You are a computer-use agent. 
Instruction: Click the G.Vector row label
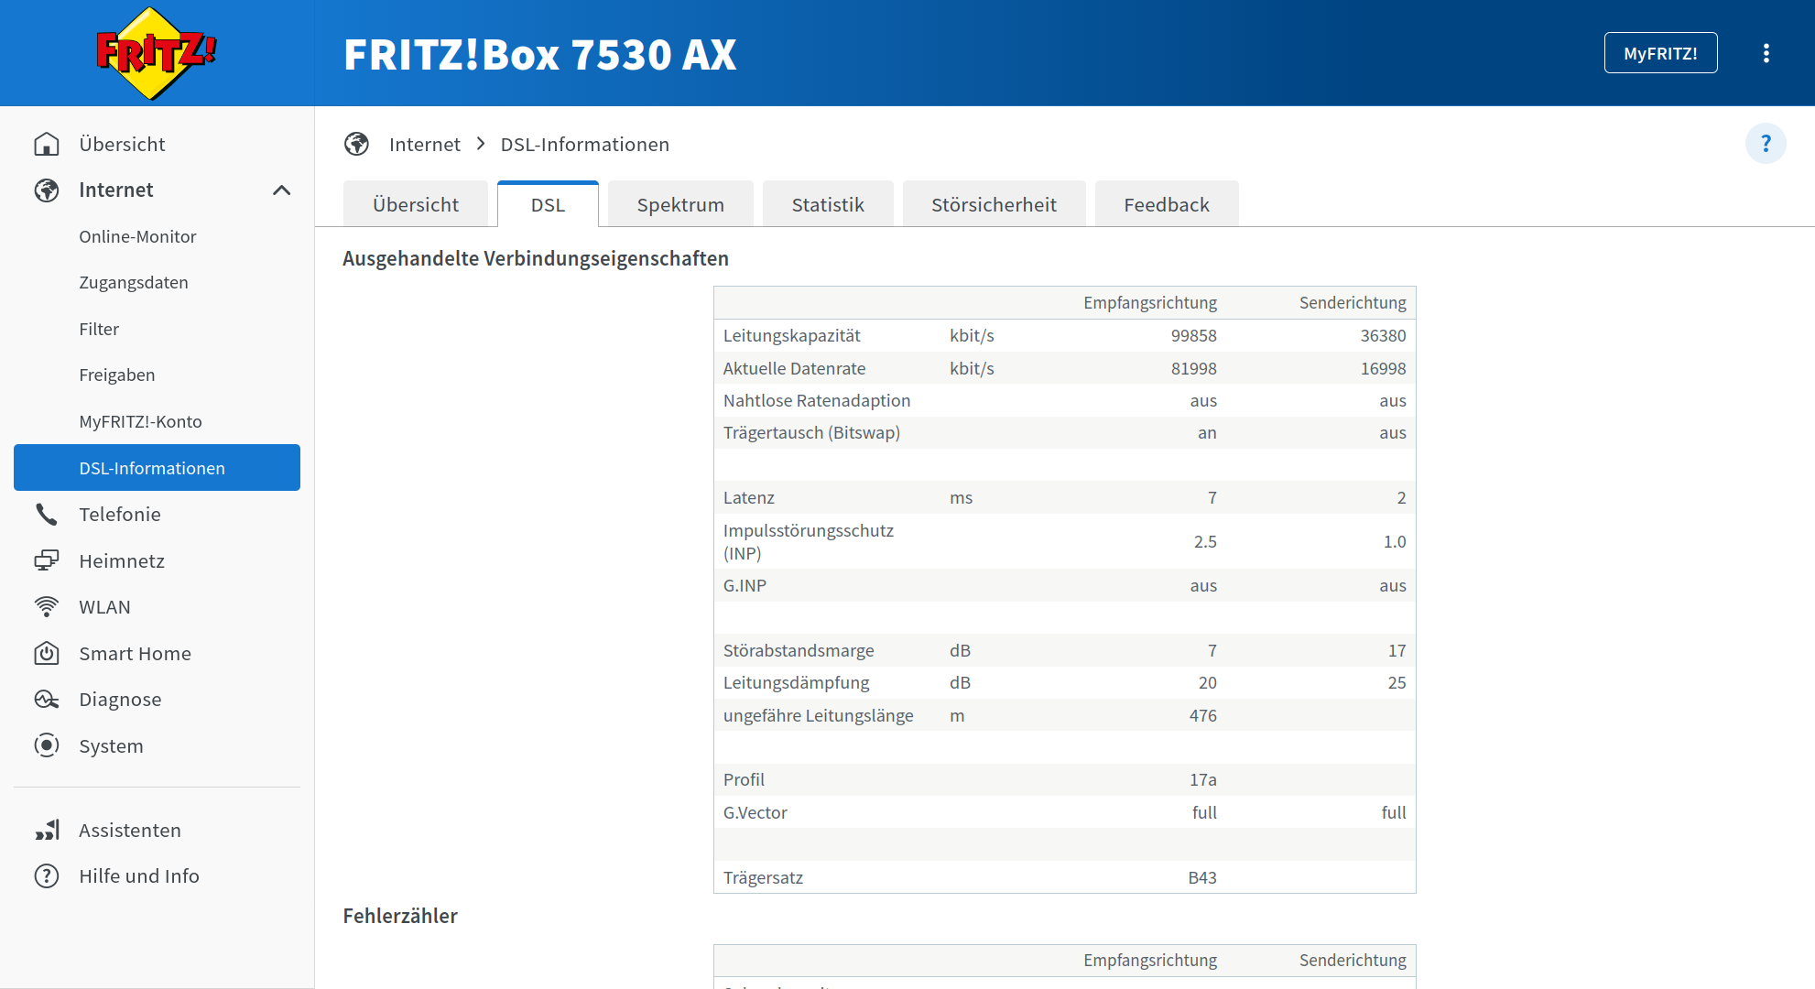755,813
